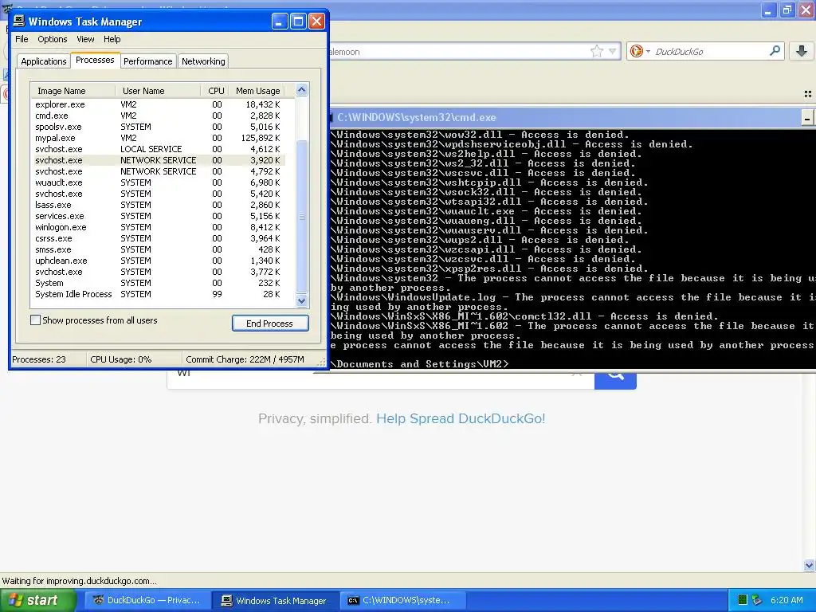
Task: Sort processes by CPU column header
Action: pos(216,91)
